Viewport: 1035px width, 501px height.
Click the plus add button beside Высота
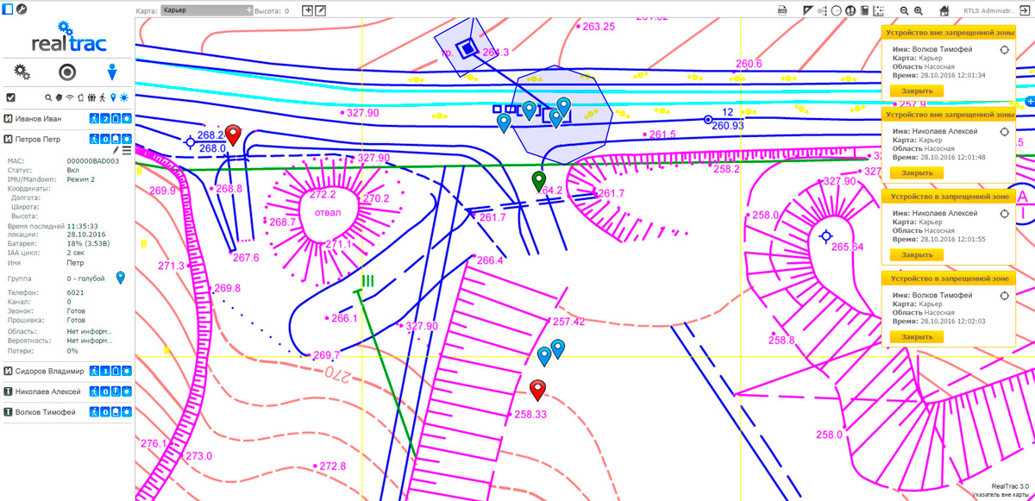click(308, 10)
